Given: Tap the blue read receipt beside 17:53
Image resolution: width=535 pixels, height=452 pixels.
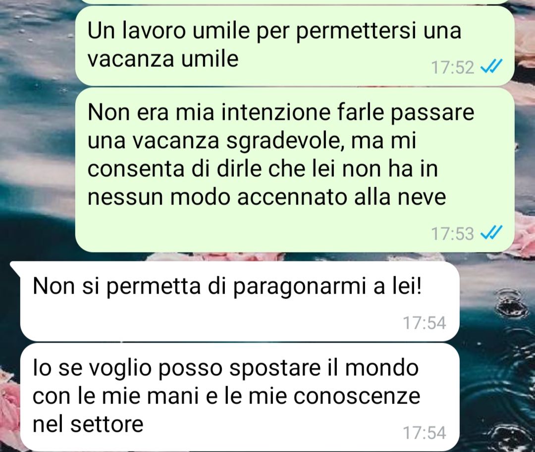Looking at the screenshot, I should click(491, 233).
